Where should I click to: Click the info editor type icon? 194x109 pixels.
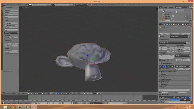4,5
